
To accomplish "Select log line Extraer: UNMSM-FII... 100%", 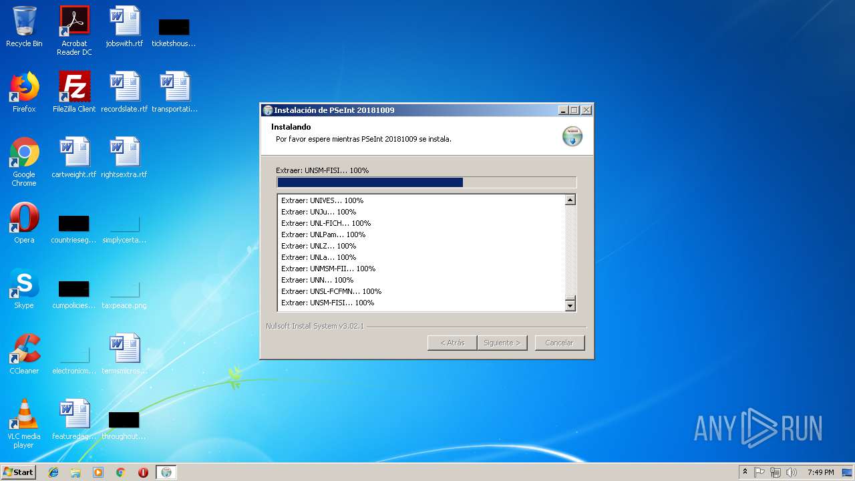I will pyautogui.click(x=328, y=269).
